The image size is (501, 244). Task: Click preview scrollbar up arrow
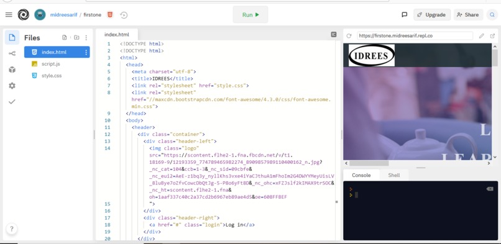pyautogui.click(x=495, y=46)
